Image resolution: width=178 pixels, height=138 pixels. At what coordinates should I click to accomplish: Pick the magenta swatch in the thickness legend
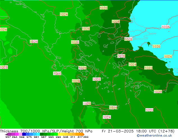(x=17, y=134)
